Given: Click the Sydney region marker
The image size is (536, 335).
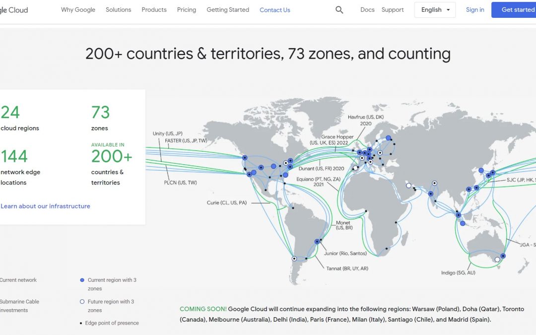Looking at the screenshot, I should (503, 256).
